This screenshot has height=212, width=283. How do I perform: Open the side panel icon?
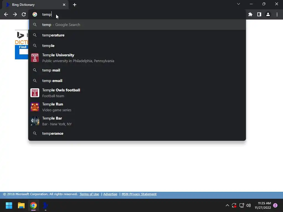[x=259, y=14]
